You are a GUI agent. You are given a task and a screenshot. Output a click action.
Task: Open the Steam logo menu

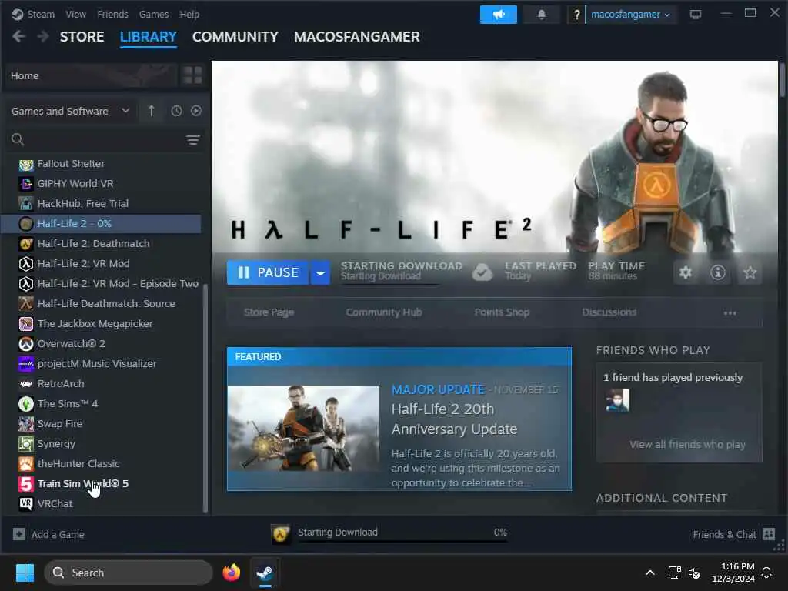[x=33, y=14]
